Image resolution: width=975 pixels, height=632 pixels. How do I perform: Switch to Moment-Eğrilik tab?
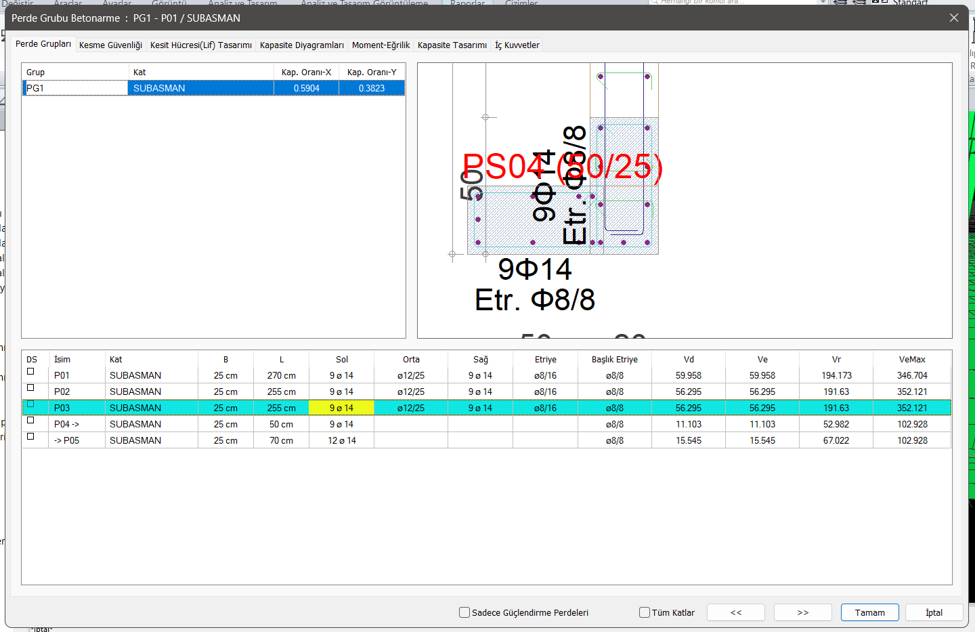(x=381, y=45)
